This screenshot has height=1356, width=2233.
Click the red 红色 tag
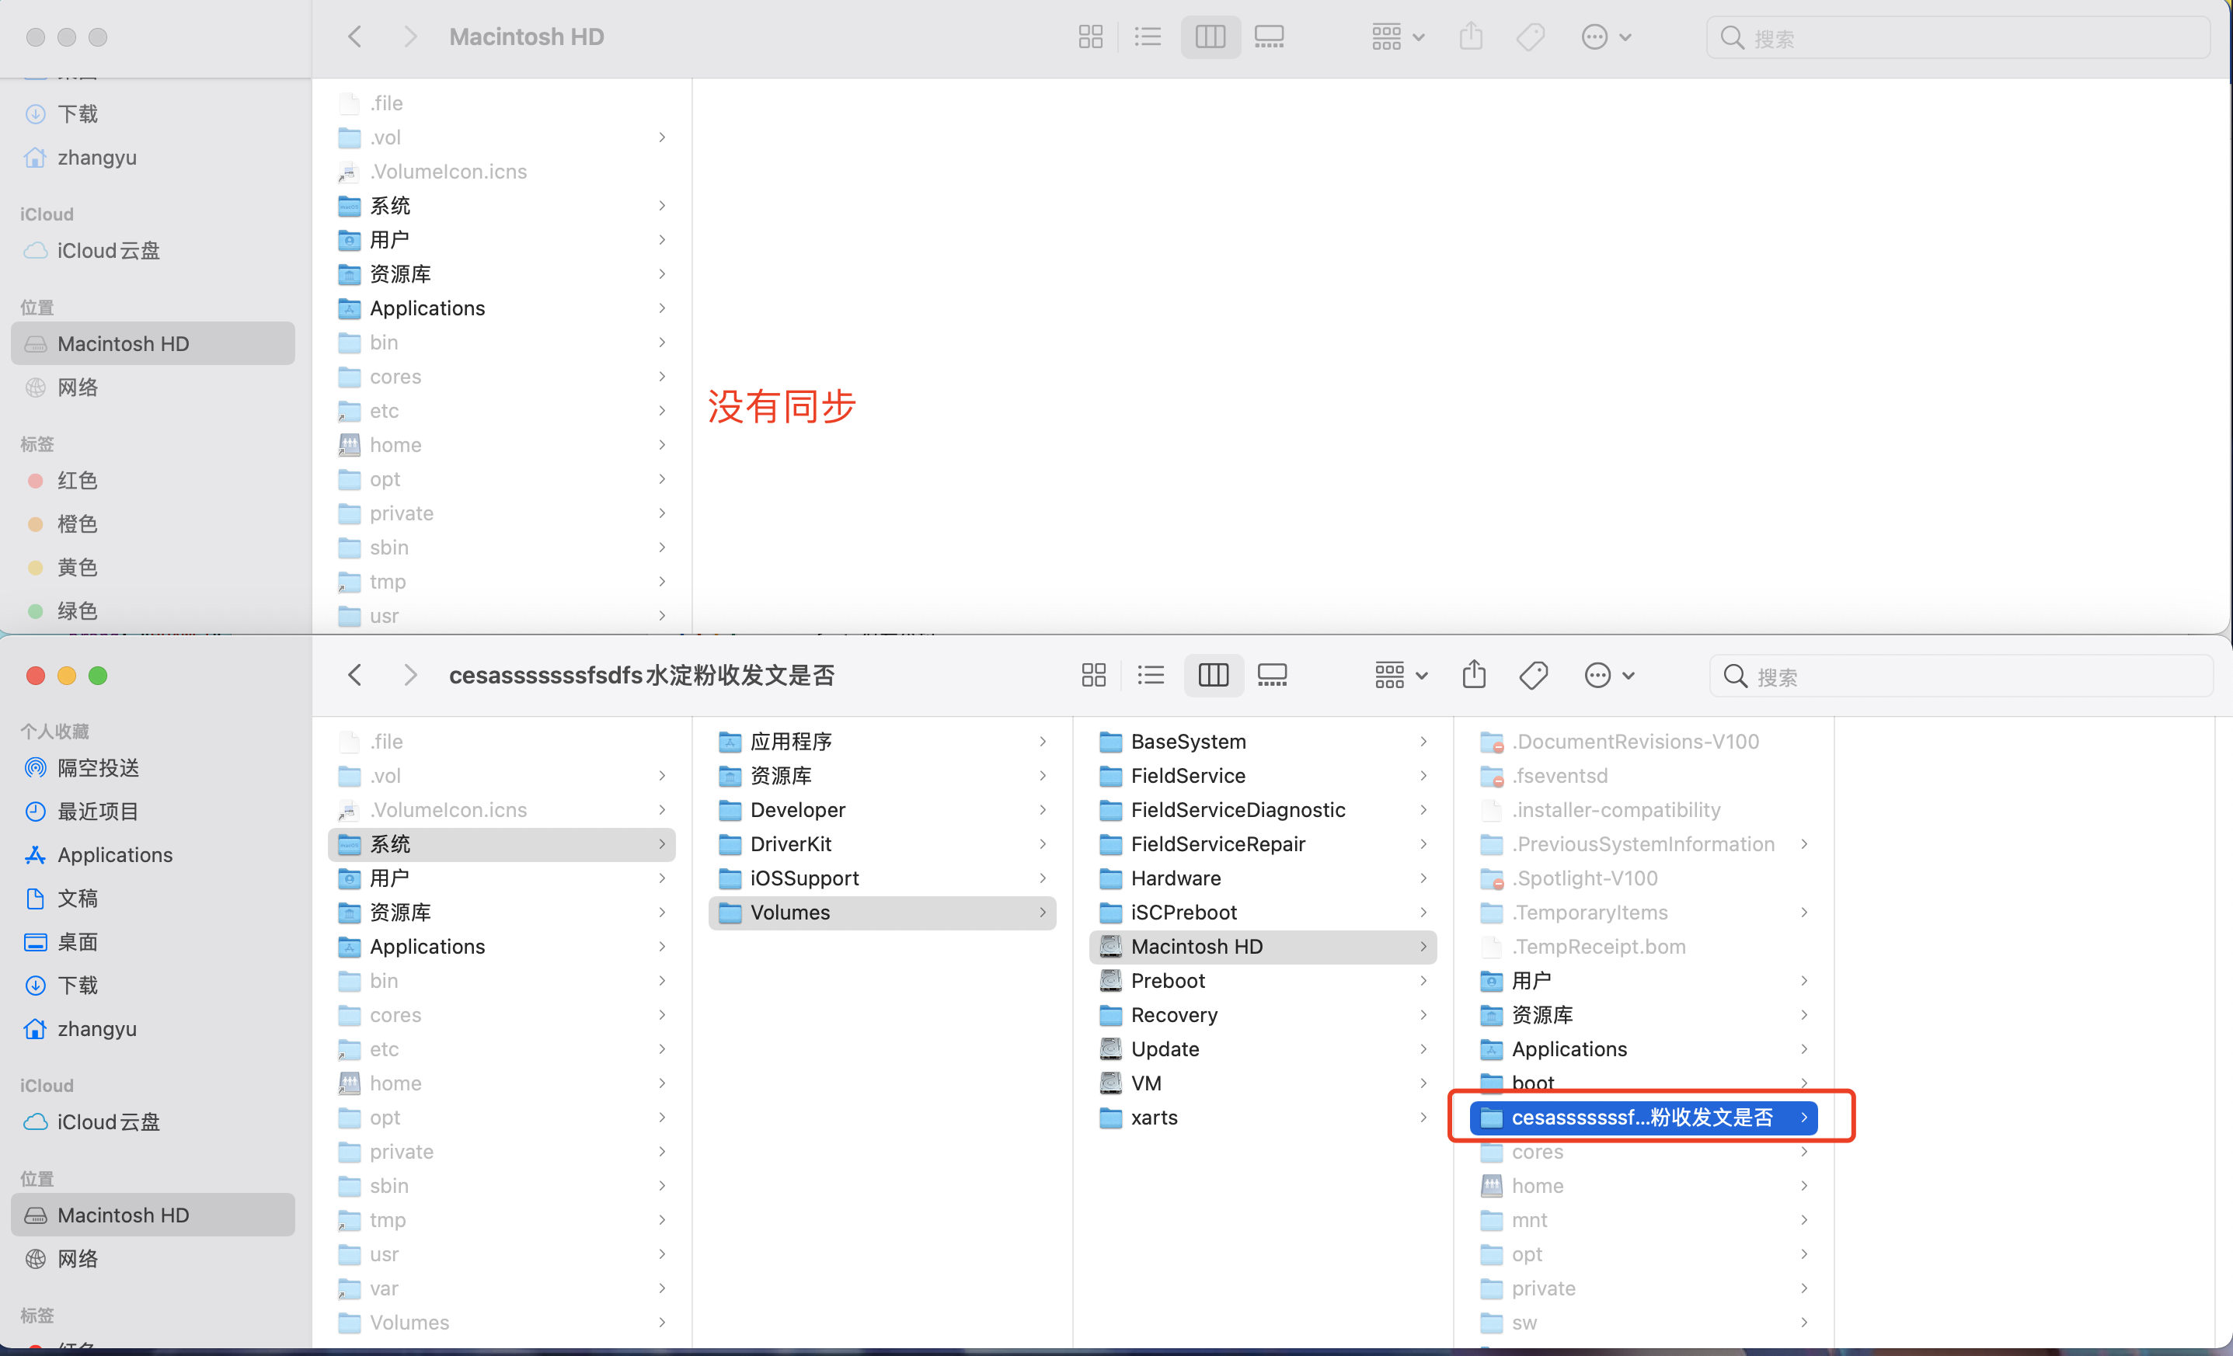pyautogui.click(x=77, y=480)
